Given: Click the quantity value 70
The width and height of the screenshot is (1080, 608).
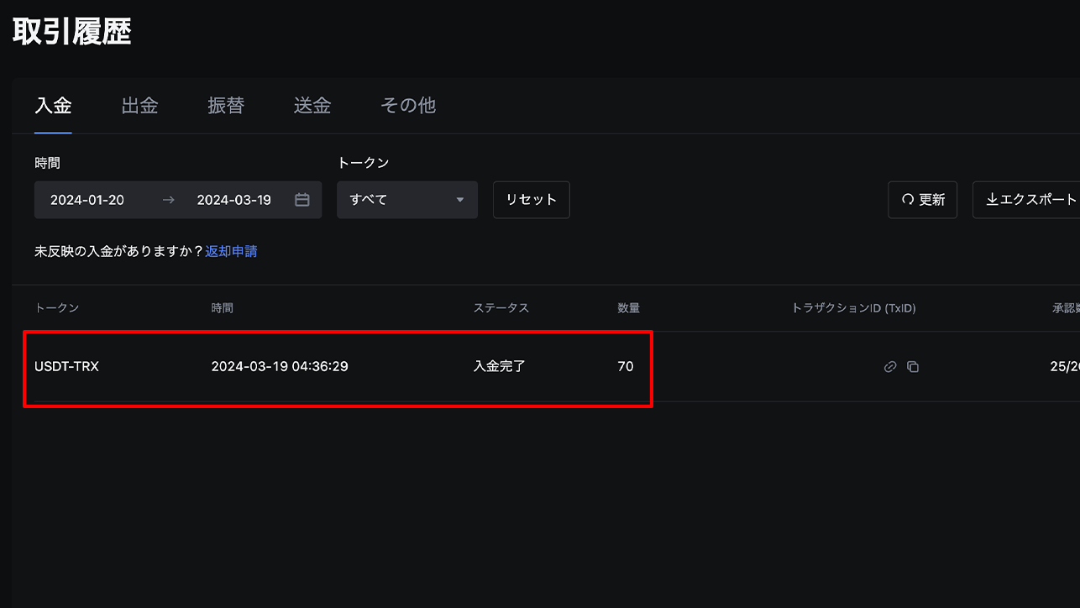Looking at the screenshot, I should coord(626,367).
